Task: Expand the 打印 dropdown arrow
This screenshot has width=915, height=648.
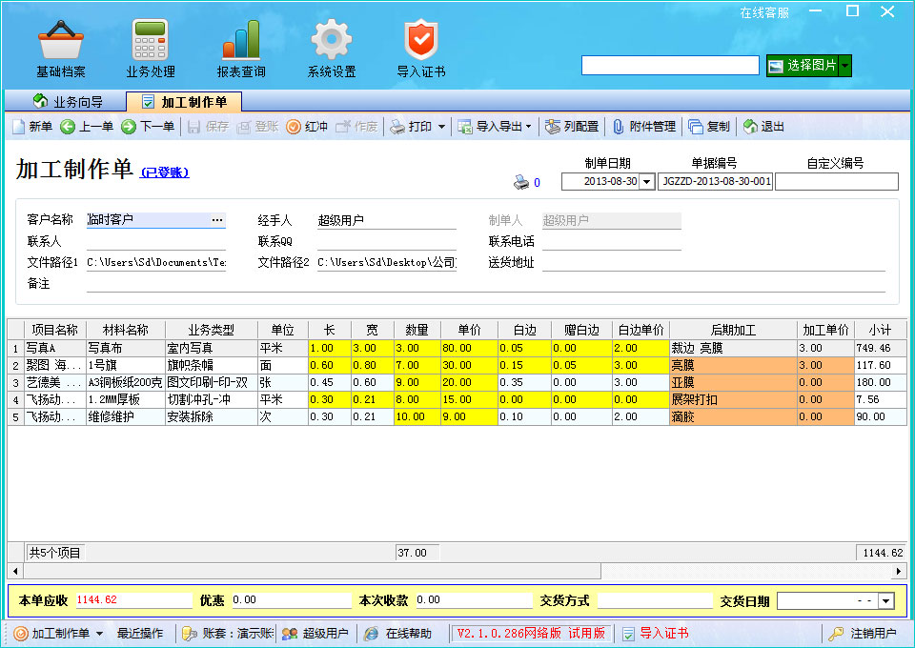Action: tap(441, 127)
